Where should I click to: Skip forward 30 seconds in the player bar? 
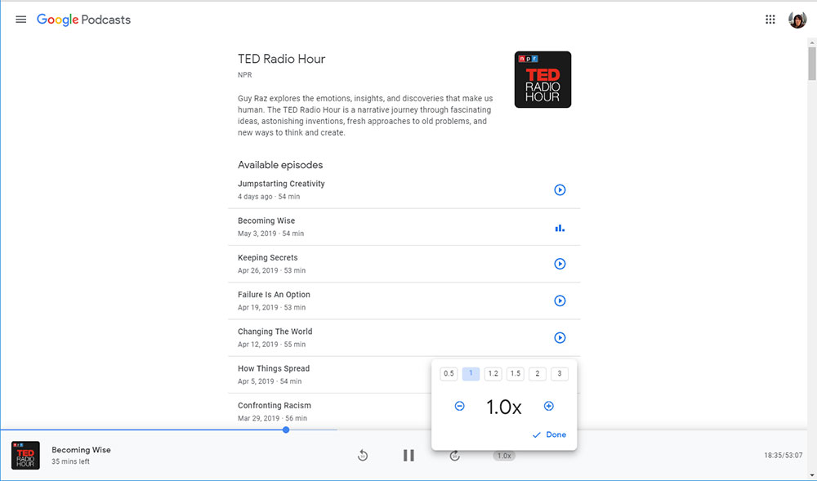454,456
